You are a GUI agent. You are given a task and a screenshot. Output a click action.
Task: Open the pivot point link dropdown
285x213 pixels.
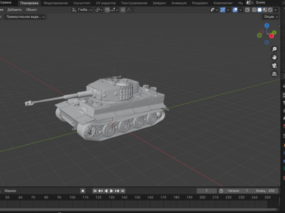point(99,10)
